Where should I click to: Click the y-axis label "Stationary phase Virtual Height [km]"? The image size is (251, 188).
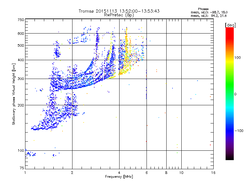(x=13, y=94)
